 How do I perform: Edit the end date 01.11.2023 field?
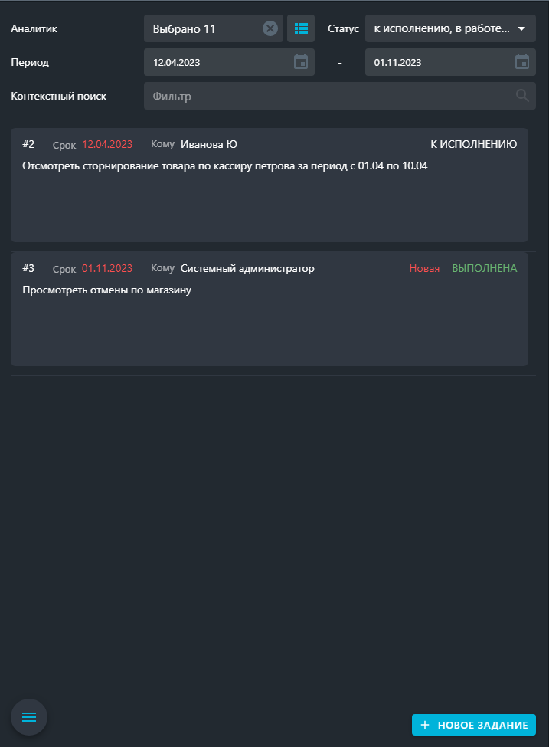(450, 62)
